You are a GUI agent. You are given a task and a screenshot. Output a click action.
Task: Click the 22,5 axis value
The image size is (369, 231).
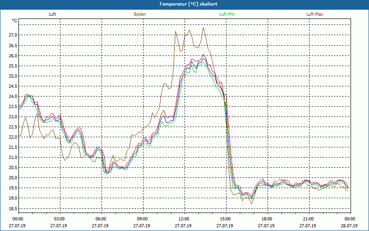click(13, 127)
